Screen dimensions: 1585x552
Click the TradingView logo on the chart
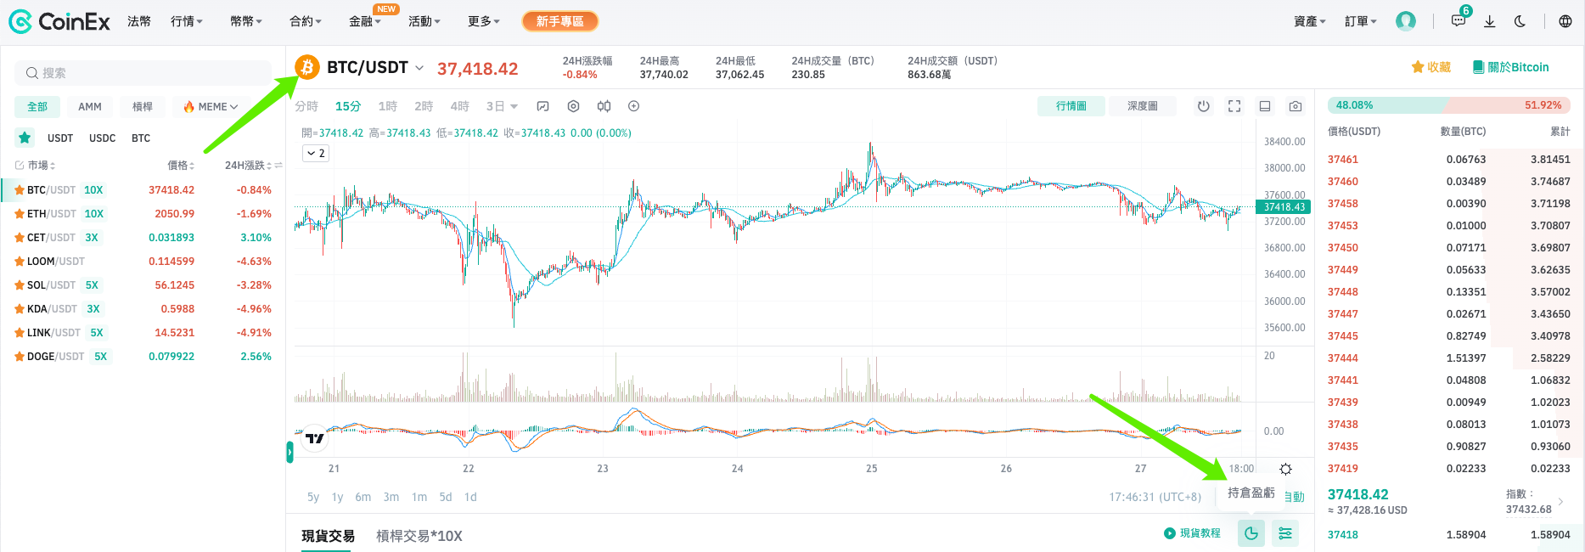tap(315, 437)
